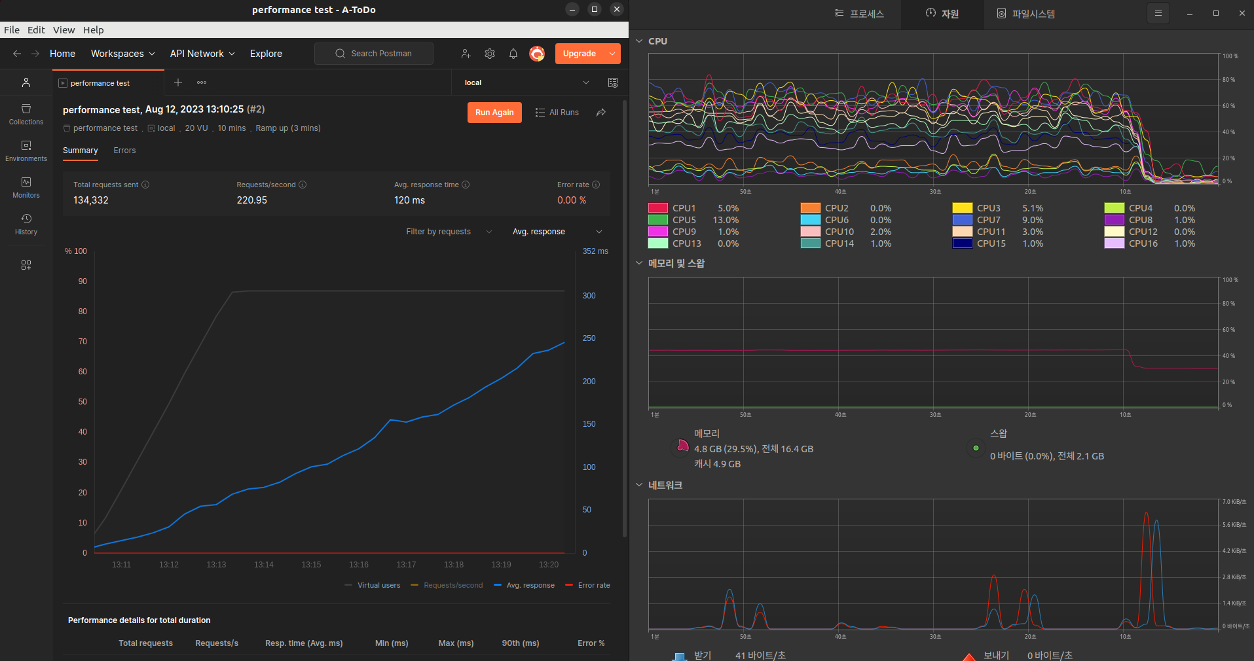
Task: Open notifications bell in Postman
Action: (x=513, y=54)
